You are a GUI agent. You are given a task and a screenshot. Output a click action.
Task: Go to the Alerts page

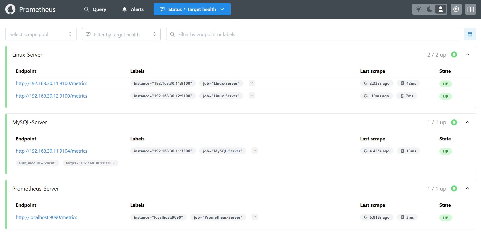tap(133, 9)
